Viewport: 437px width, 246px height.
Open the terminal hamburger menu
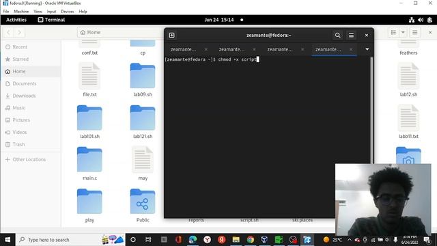point(351,36)
